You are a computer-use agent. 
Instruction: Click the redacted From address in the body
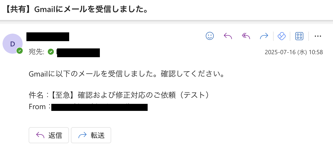[x=99, y=107]
